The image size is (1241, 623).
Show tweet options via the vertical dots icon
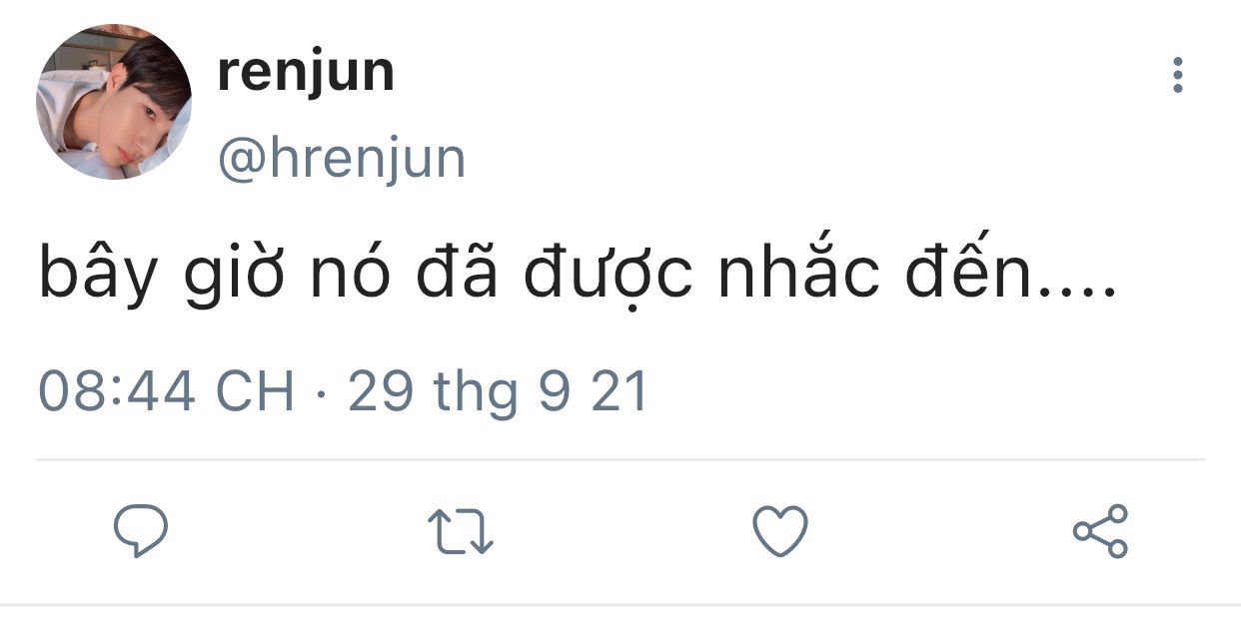1178,75
